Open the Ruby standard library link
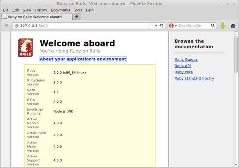The image size is (239, 168). 194,78
